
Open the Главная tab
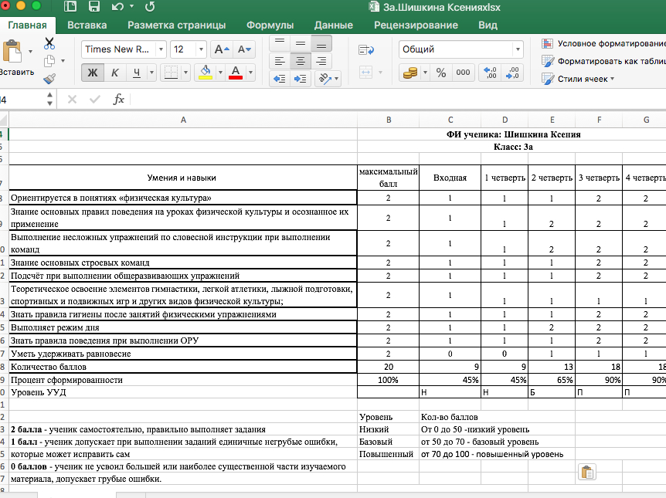27,25
